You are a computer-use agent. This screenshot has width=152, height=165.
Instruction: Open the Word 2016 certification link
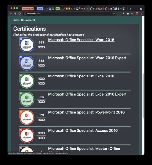coord(81,40)
